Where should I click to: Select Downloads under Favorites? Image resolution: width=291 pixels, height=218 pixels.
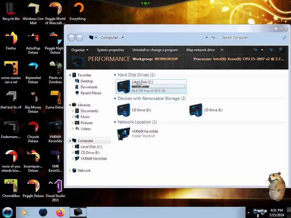[x=89, y=87]
